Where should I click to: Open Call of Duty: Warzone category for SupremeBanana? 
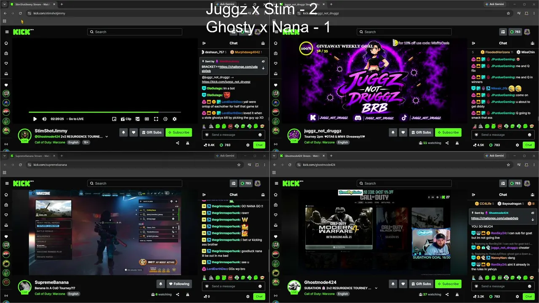(x=50, y=294)
